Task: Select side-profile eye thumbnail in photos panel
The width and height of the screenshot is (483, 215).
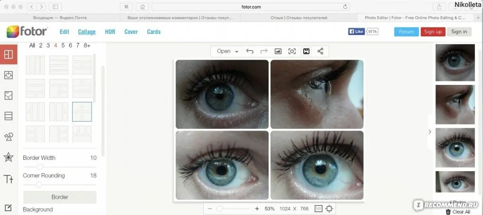Action: click(x=455, y=104)
